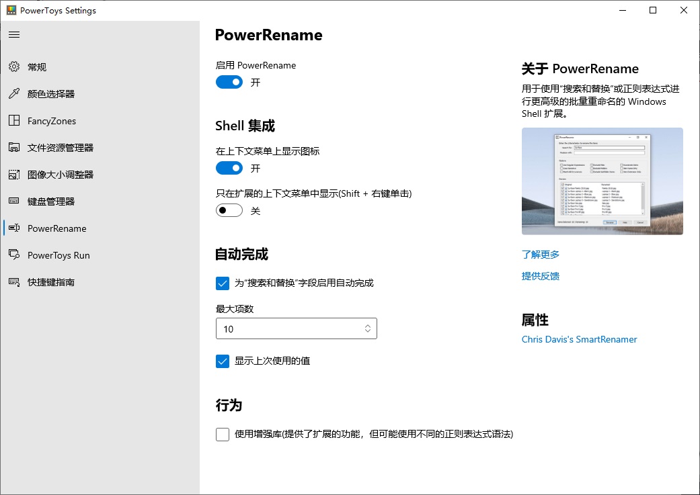Image resolution: width=700 pixels, height=495 pixels.
Task: Select 键盘管理器 in the sidebar
Action: coord(51,201)
